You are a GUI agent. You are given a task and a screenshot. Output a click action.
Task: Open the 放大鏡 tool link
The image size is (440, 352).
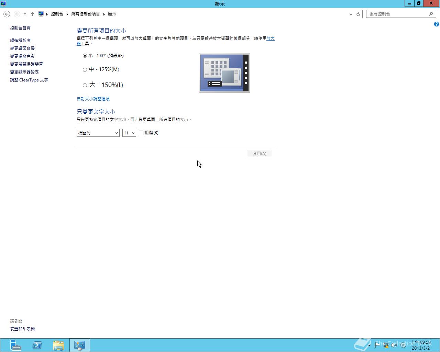[271, 38]
